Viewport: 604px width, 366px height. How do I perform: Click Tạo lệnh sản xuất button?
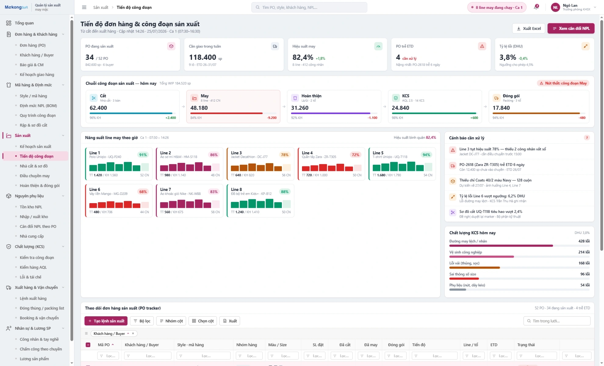pos(106,321)
